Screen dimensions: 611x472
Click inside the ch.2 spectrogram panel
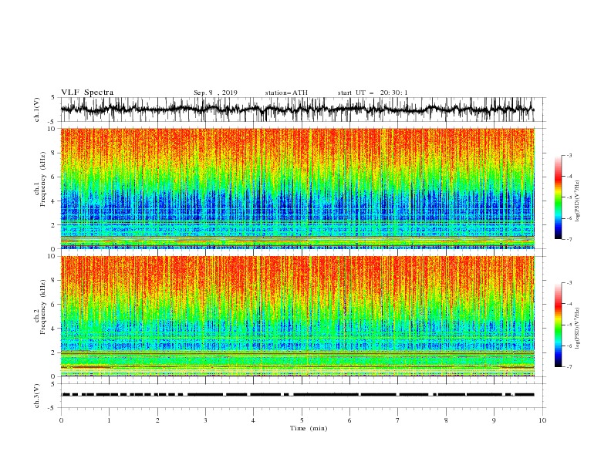(297, 316)
